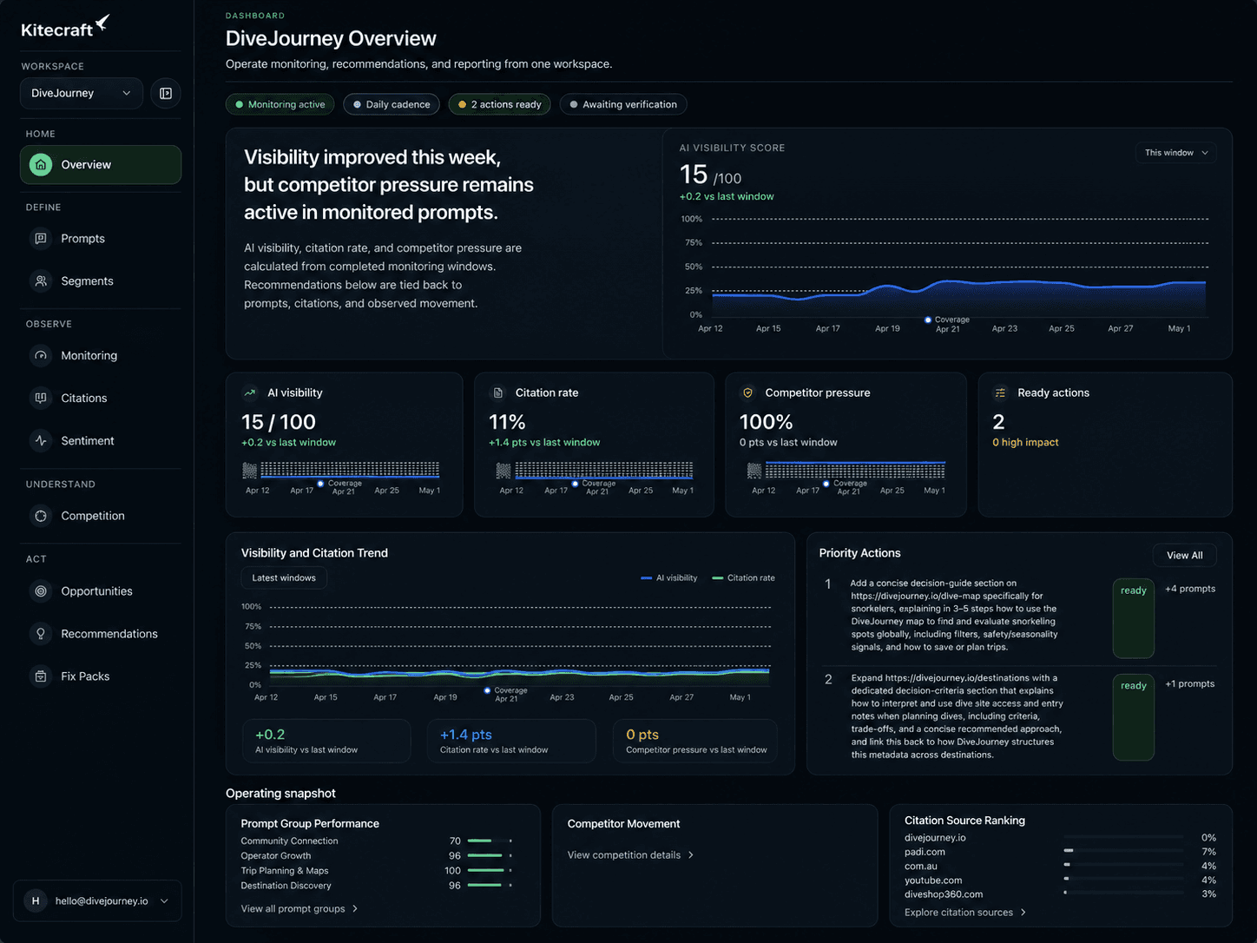The height and width of the screenshot is (943, 1257).
Task: Click the +1 prompts label
Action: coord(1190,684)
